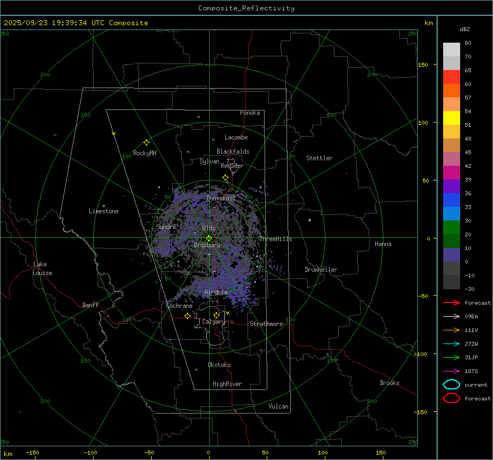Viewport: 493px width, 460px height.
Task: Click the bright green dBZ legend swatch
Action: [451, 228]
